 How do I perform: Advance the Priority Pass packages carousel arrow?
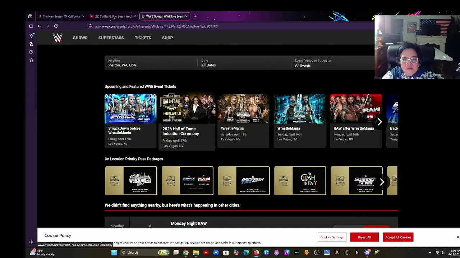[382, 182]
